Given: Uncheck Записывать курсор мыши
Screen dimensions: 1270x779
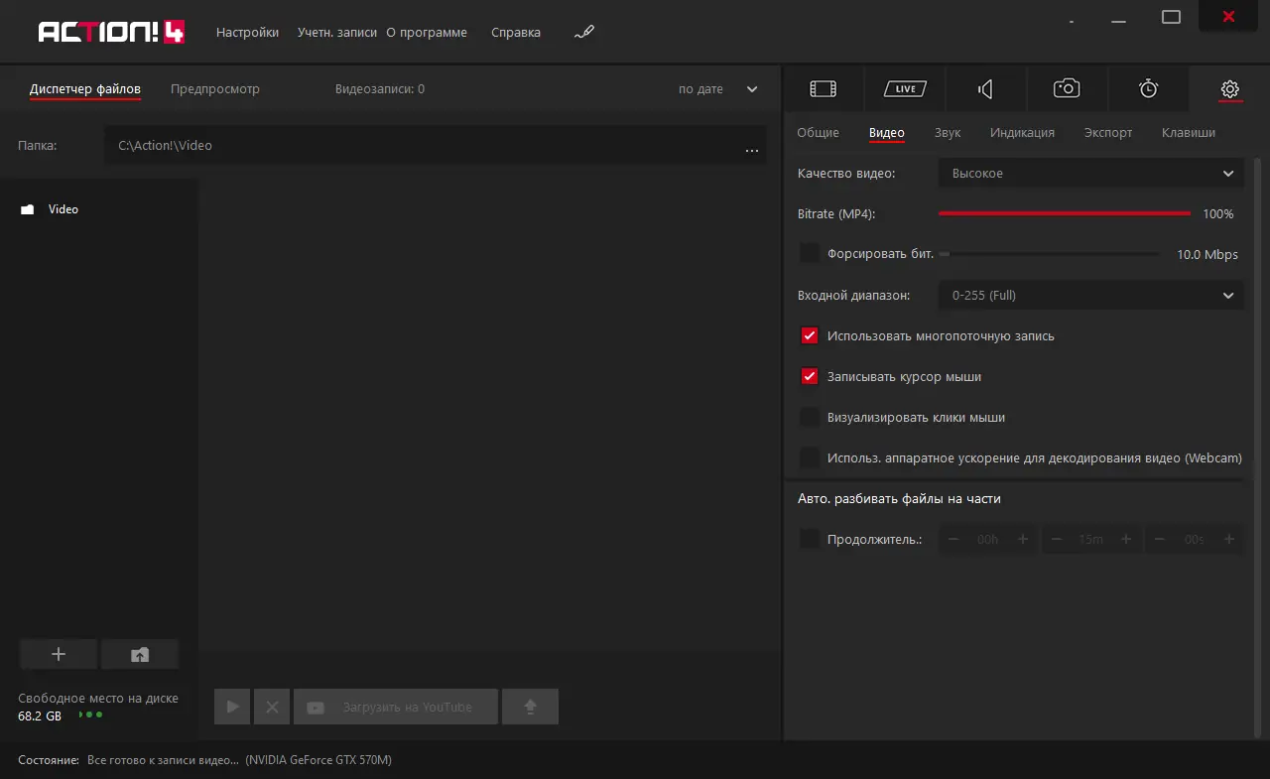Looking at the screenshot, I should (810, 377).
